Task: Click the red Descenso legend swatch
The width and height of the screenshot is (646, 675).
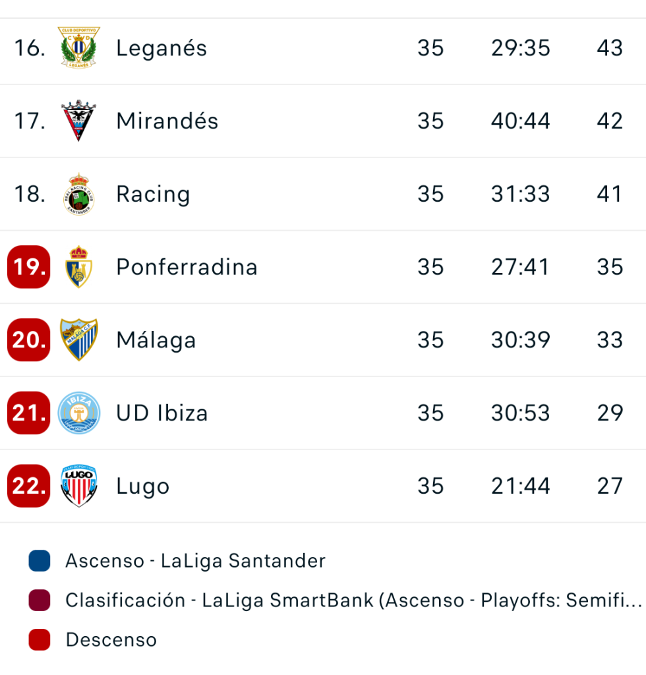Action: [40, 640]
